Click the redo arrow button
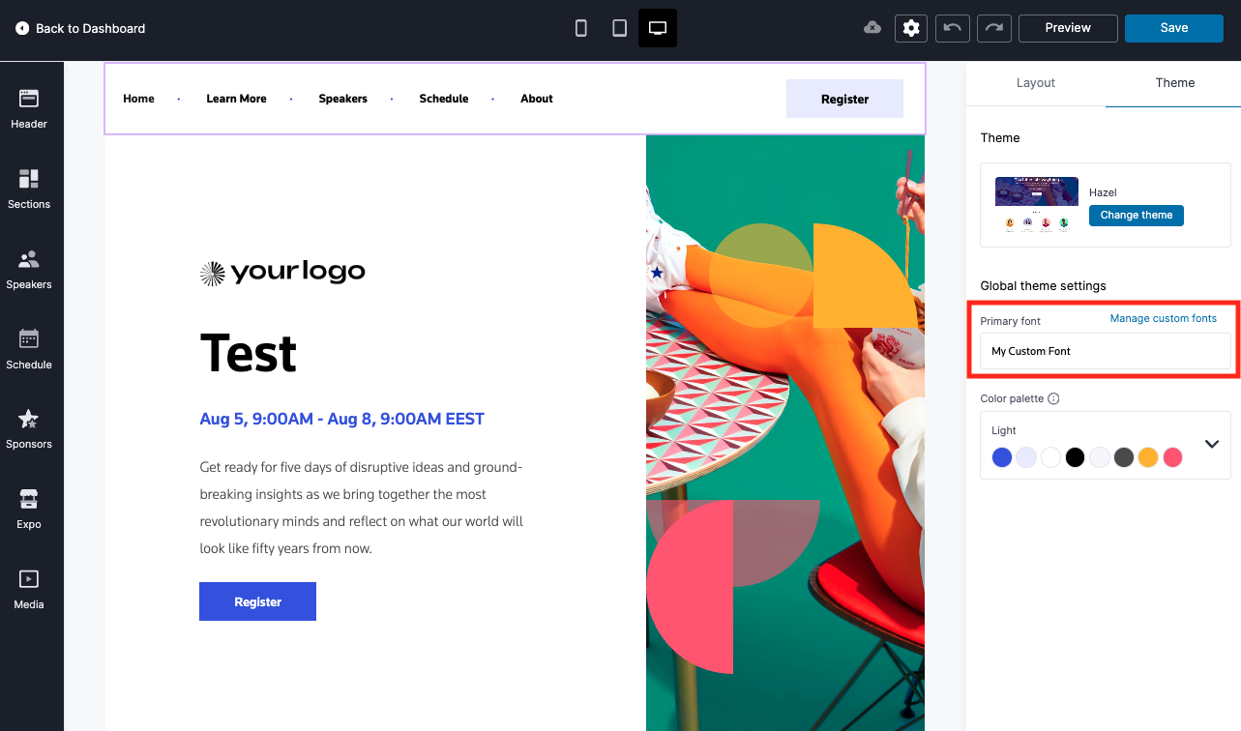This screenshot has height=731, width=1241. (993, 28)
